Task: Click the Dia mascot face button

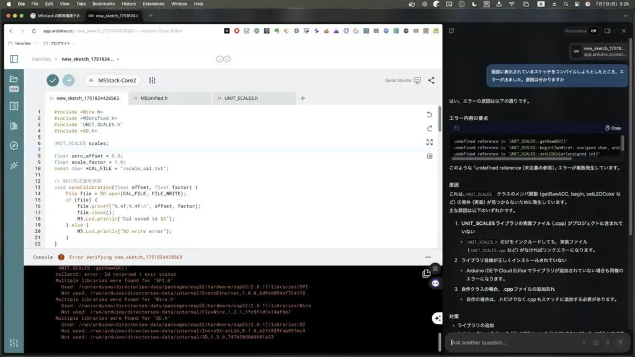Action: [x=435, y=283]
